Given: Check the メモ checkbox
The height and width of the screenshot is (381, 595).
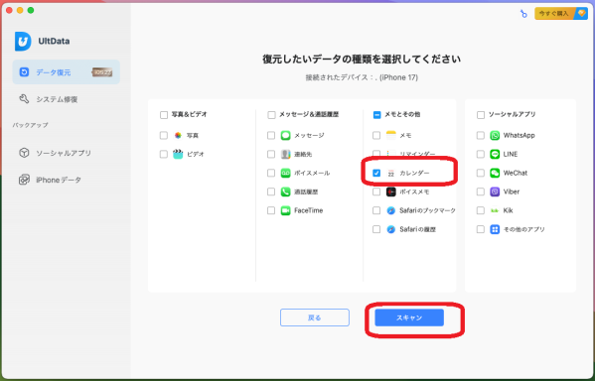Looking at the screenshot, I should (x=376, y=135).
